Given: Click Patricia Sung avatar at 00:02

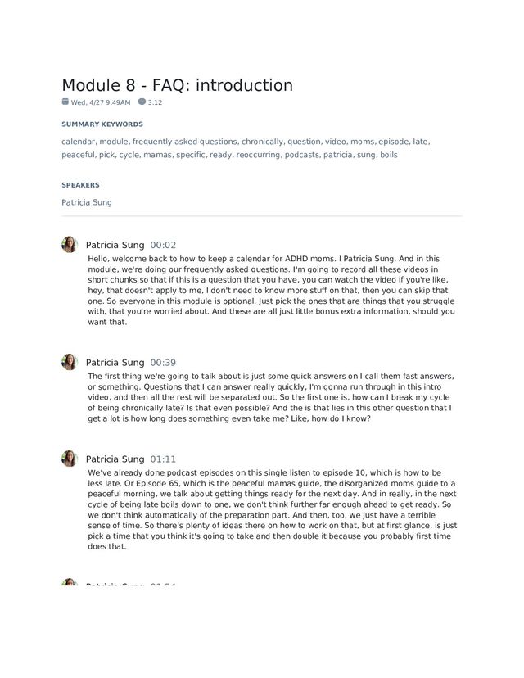Looking at the screenshot, I should [x=69, y=244].
